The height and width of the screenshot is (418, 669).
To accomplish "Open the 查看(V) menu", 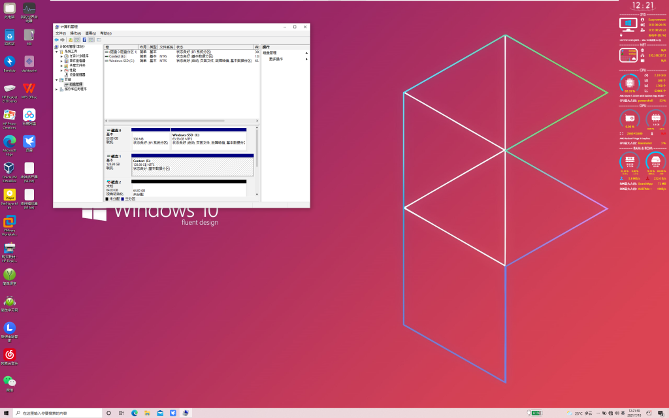I will (x=90, y=33).
